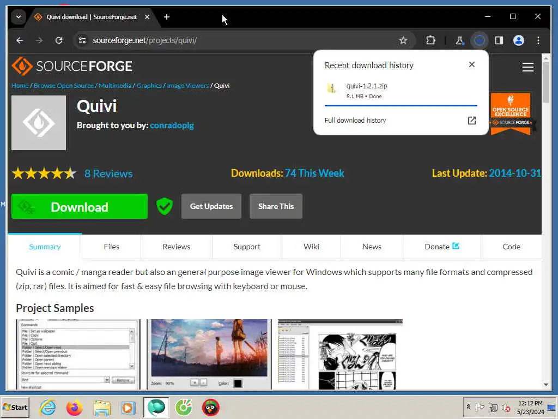The image size is (558, 419).
Task: Open the Support tab
Action: click(247, 247)
